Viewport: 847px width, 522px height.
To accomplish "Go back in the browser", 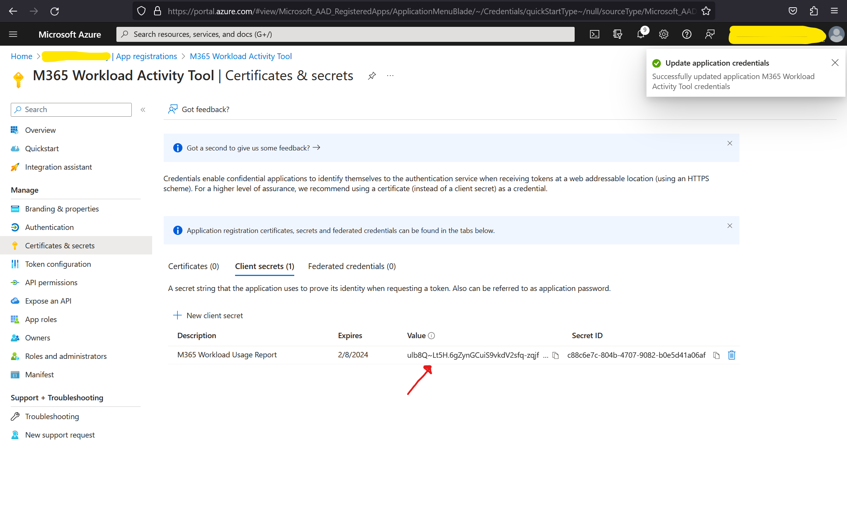I will coord(13,11).
